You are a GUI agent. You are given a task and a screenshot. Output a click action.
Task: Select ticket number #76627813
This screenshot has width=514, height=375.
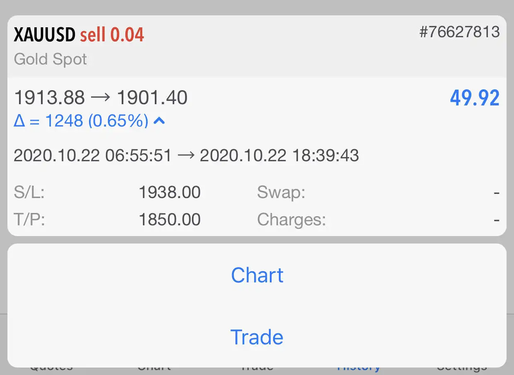459,32
